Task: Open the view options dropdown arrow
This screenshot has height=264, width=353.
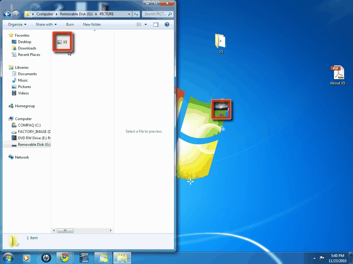Action: coord(146,24)
